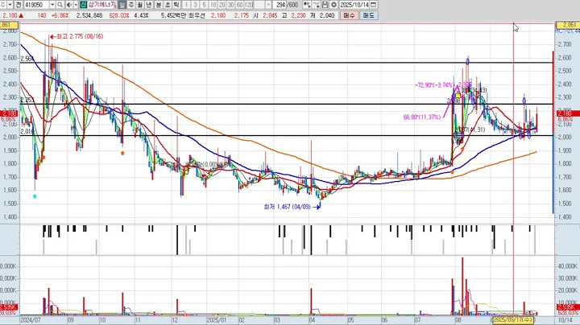Click the change rate +6.86% value
The image size is (580, 325).
pyautogui.click(x=60, y=15)
